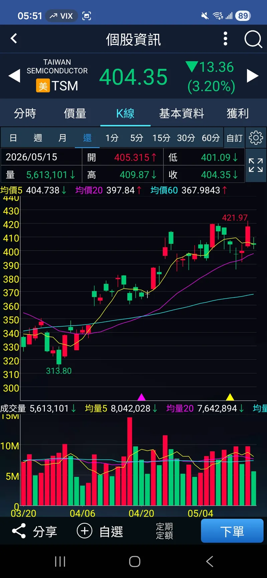Tap the 313.80 low annotation on chart
This screenshot has width=267, height=578.
point(59,371)
